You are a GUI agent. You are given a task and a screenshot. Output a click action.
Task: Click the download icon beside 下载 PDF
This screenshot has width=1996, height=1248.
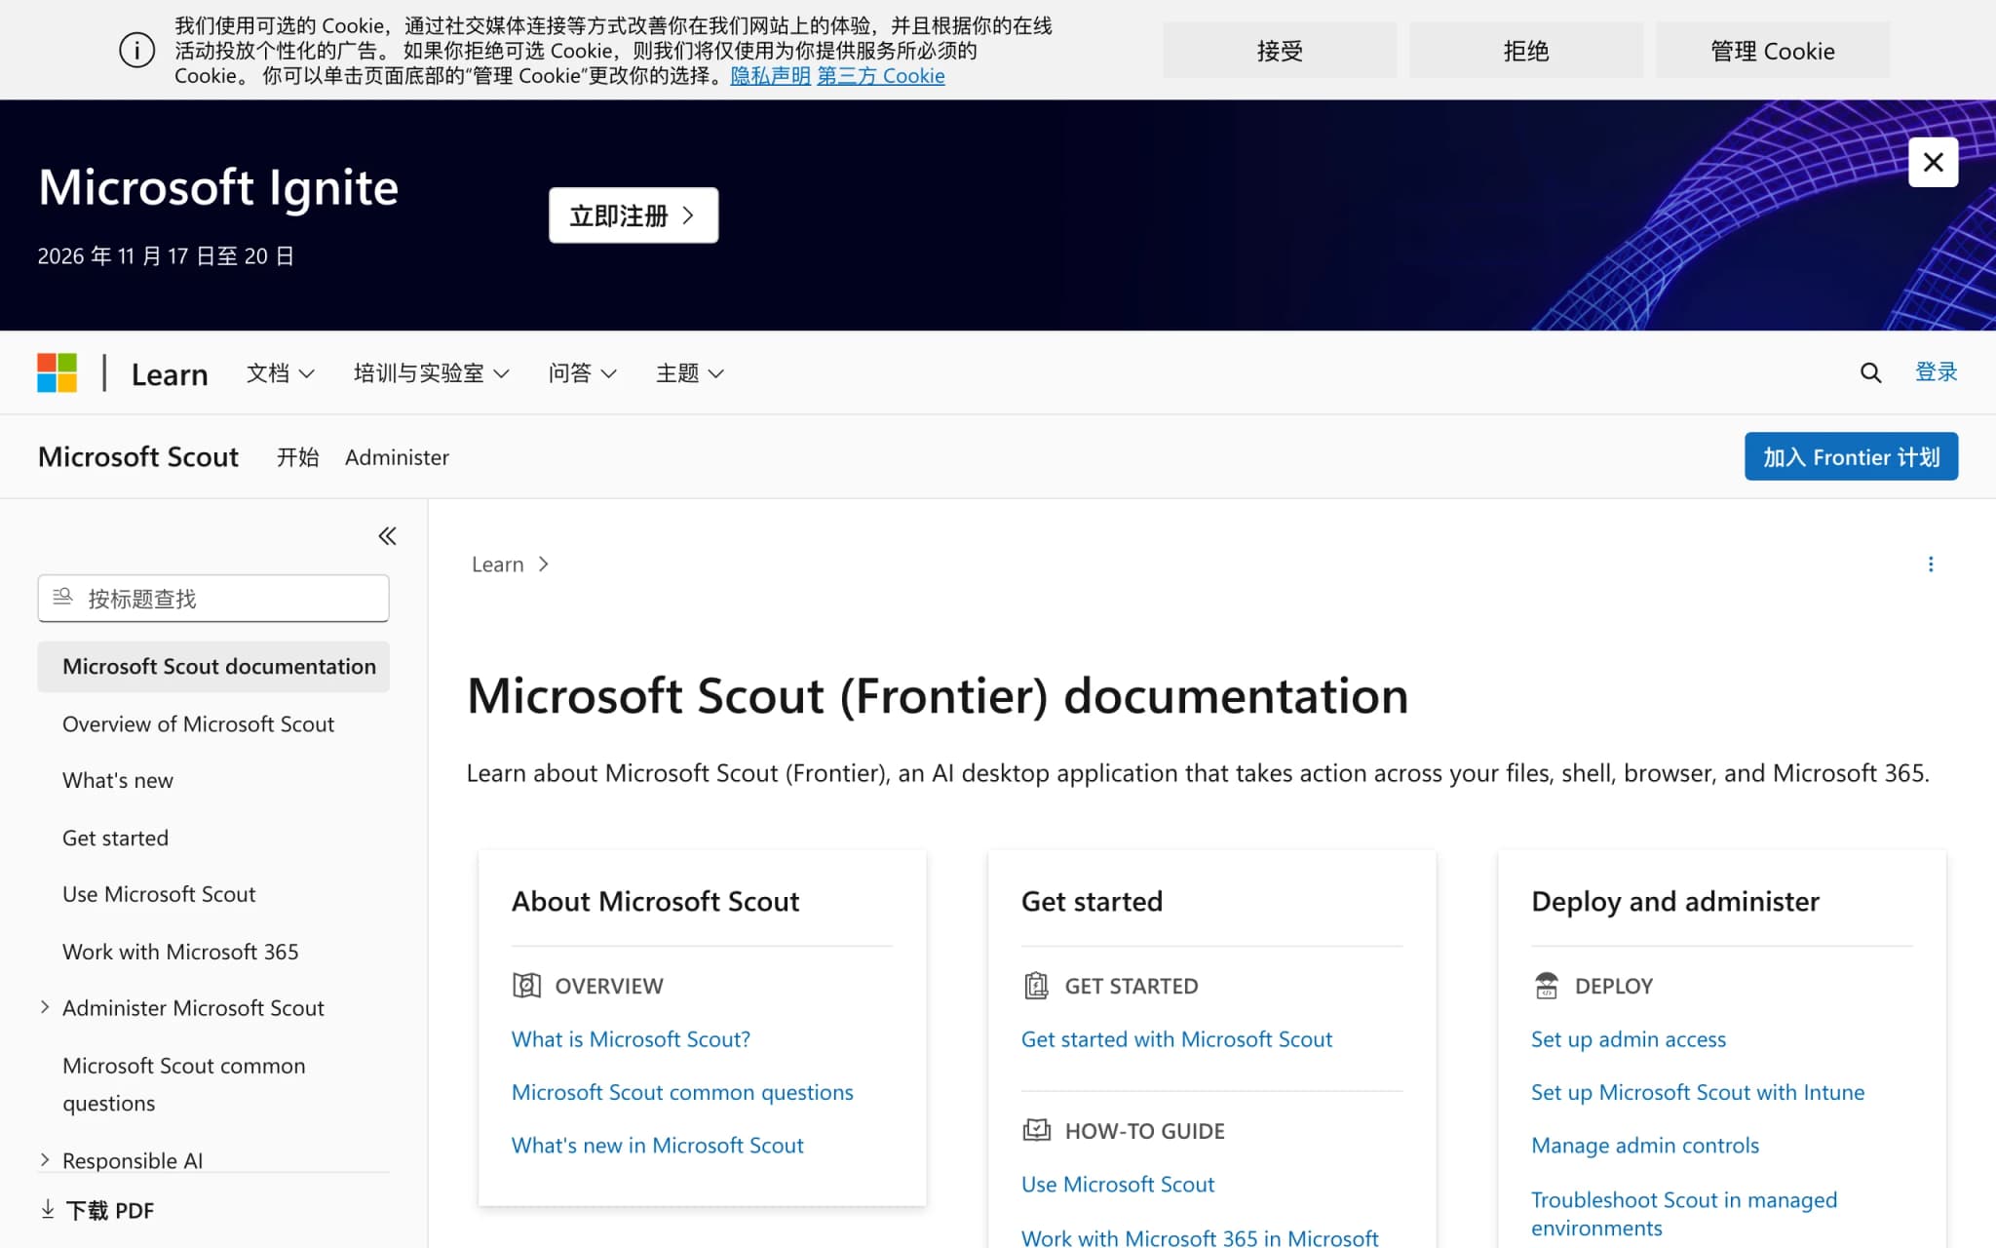tap(48, 1210)
